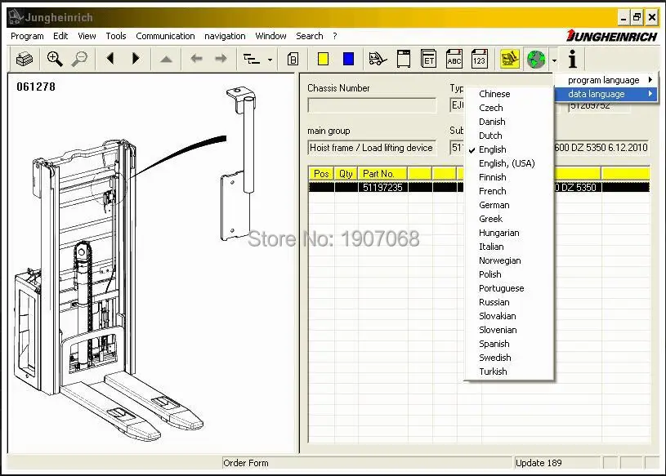The height and width of the screenshot is (476, 666).
Task: Open the question mark help menu
Action: [335, 36]
